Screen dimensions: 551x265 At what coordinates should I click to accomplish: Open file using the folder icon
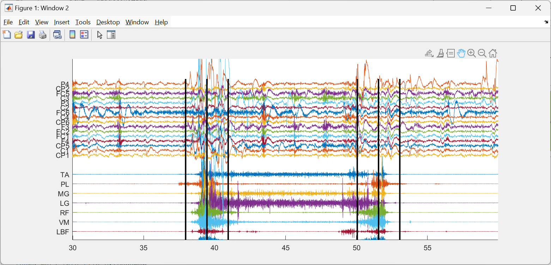[19, 35]
